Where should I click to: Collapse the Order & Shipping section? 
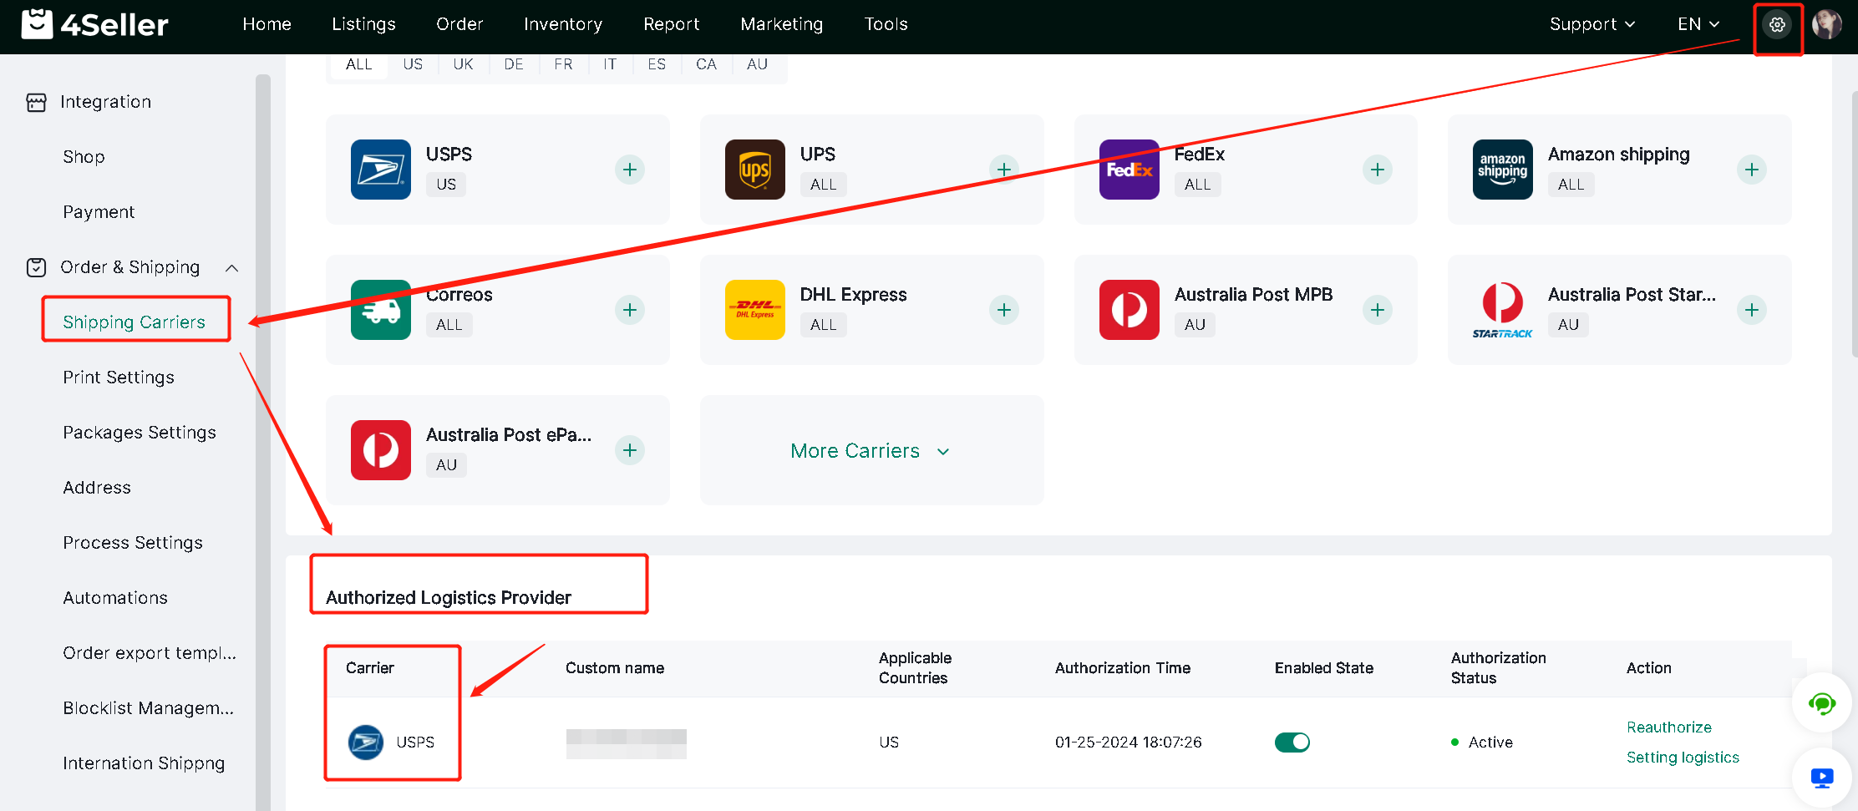point(232,268)
